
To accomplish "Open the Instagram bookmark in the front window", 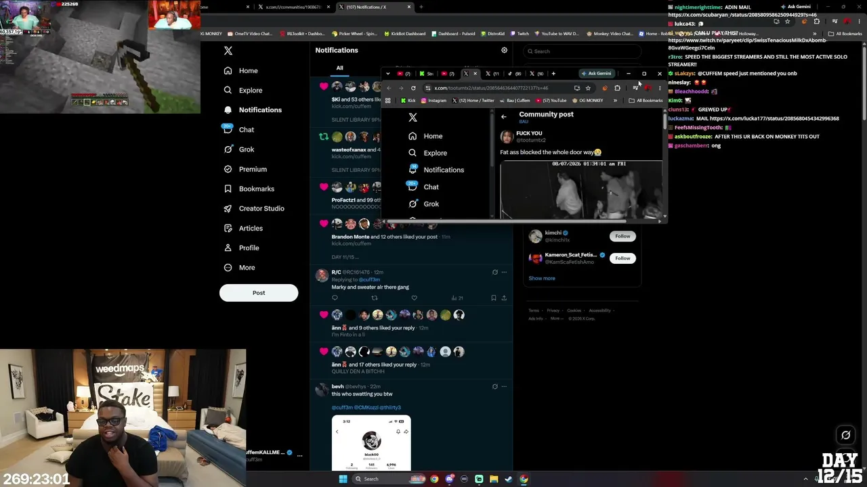I will click(433, 101).
